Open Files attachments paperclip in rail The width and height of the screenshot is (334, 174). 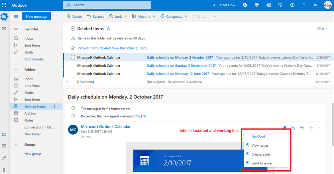pos(4,170)
